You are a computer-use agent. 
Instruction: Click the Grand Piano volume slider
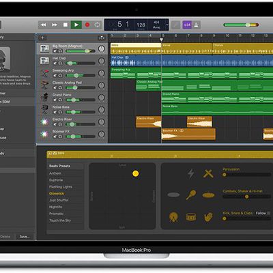tap(81, 100)
